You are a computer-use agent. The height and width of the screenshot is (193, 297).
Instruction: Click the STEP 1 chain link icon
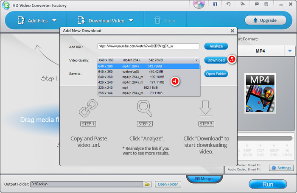pos(88,108)
